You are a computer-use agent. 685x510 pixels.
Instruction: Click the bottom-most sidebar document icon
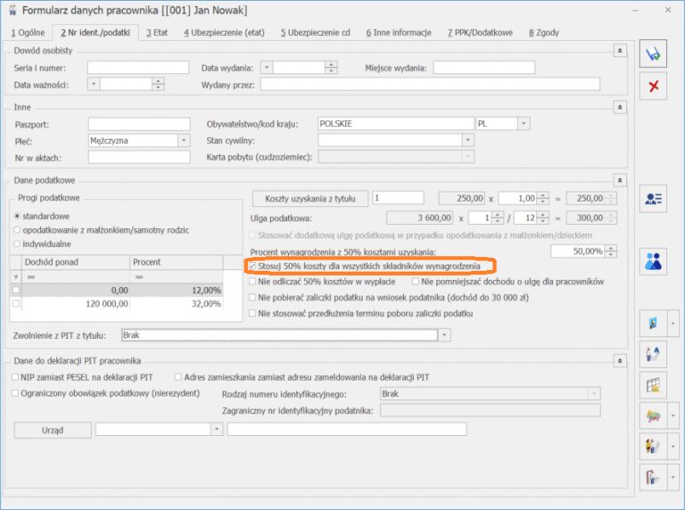pos(653,477)
